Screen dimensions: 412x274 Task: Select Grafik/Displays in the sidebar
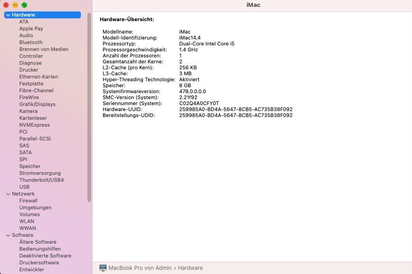point(37,104)
